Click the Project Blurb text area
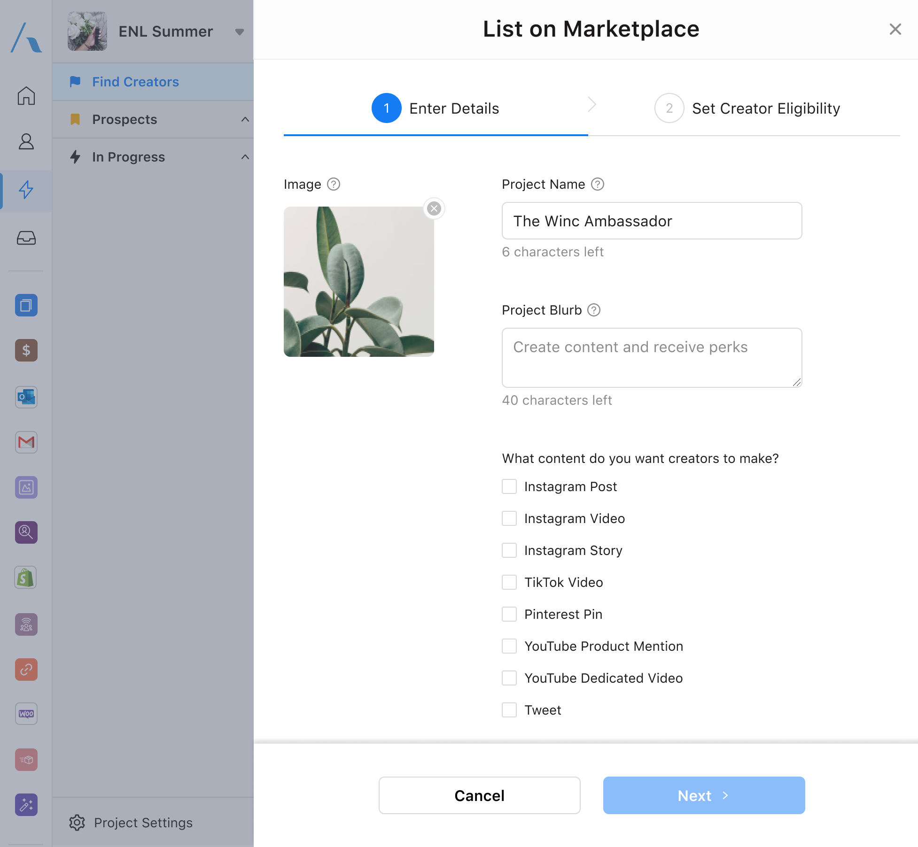This screenshot has width=918, height=847. [652, 358]
